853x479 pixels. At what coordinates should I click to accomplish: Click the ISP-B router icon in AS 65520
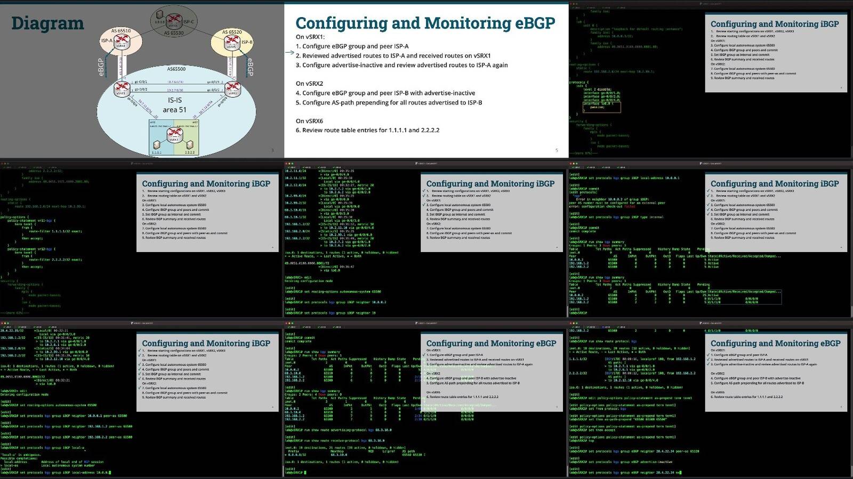(232, 42)
